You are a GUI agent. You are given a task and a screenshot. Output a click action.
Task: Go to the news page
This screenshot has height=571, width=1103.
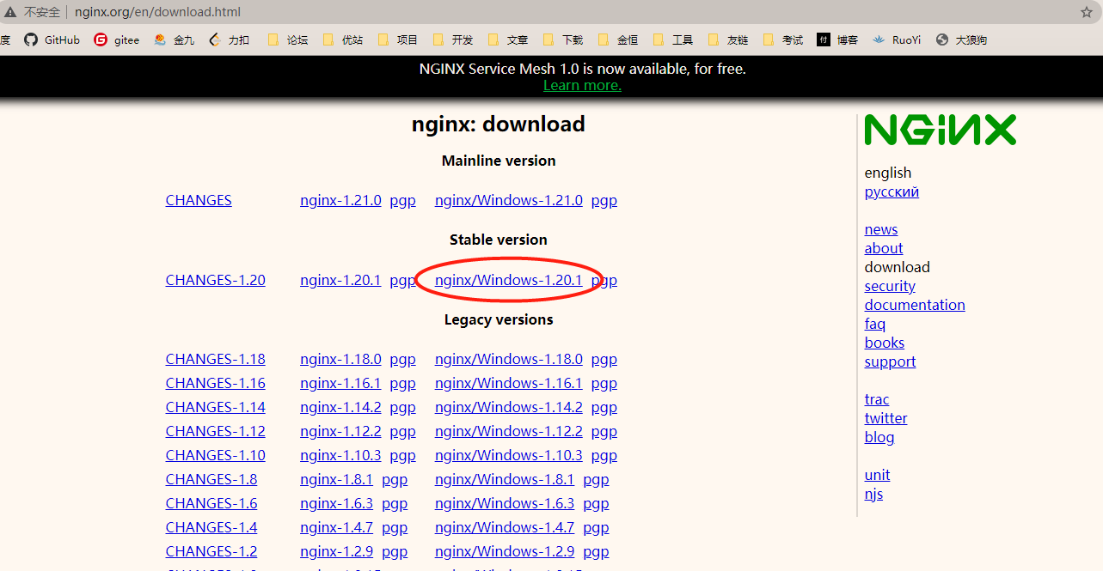[881, 229]
